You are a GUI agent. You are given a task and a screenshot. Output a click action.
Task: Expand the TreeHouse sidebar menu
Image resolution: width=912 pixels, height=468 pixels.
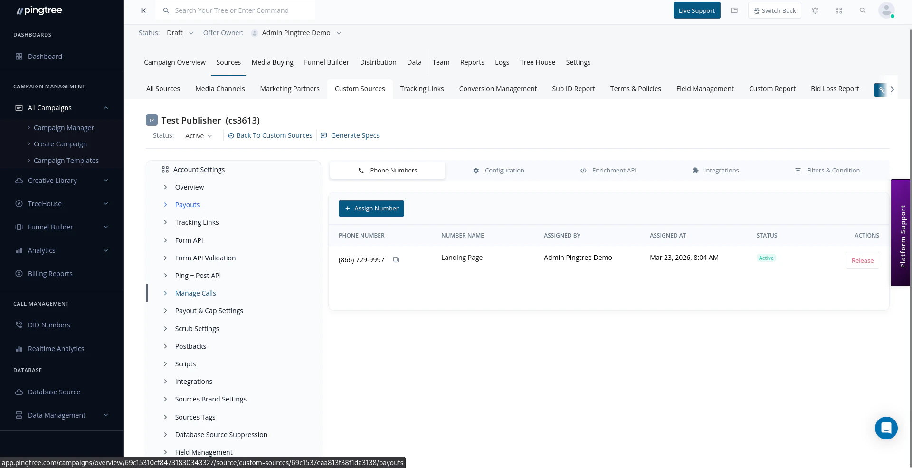click(x=106, y=204)
